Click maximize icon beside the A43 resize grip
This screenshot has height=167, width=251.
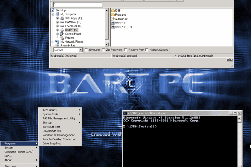coord(231,60)
